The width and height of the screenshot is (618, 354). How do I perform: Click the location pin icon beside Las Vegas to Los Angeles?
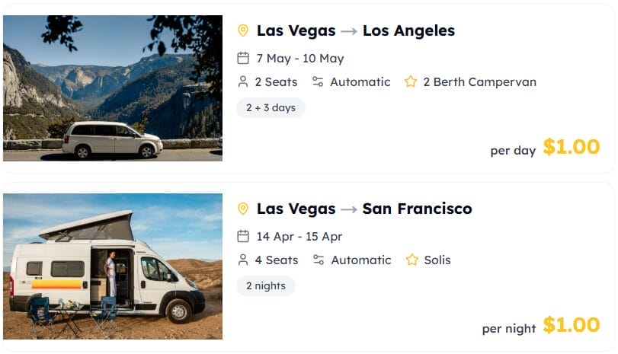click(x=243, y=30)
